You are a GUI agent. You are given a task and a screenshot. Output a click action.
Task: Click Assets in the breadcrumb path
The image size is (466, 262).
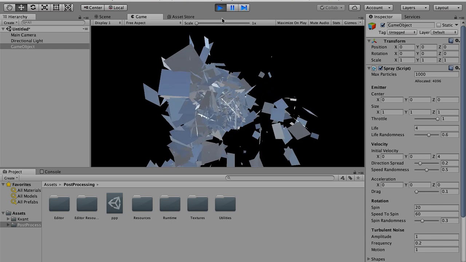50,184
